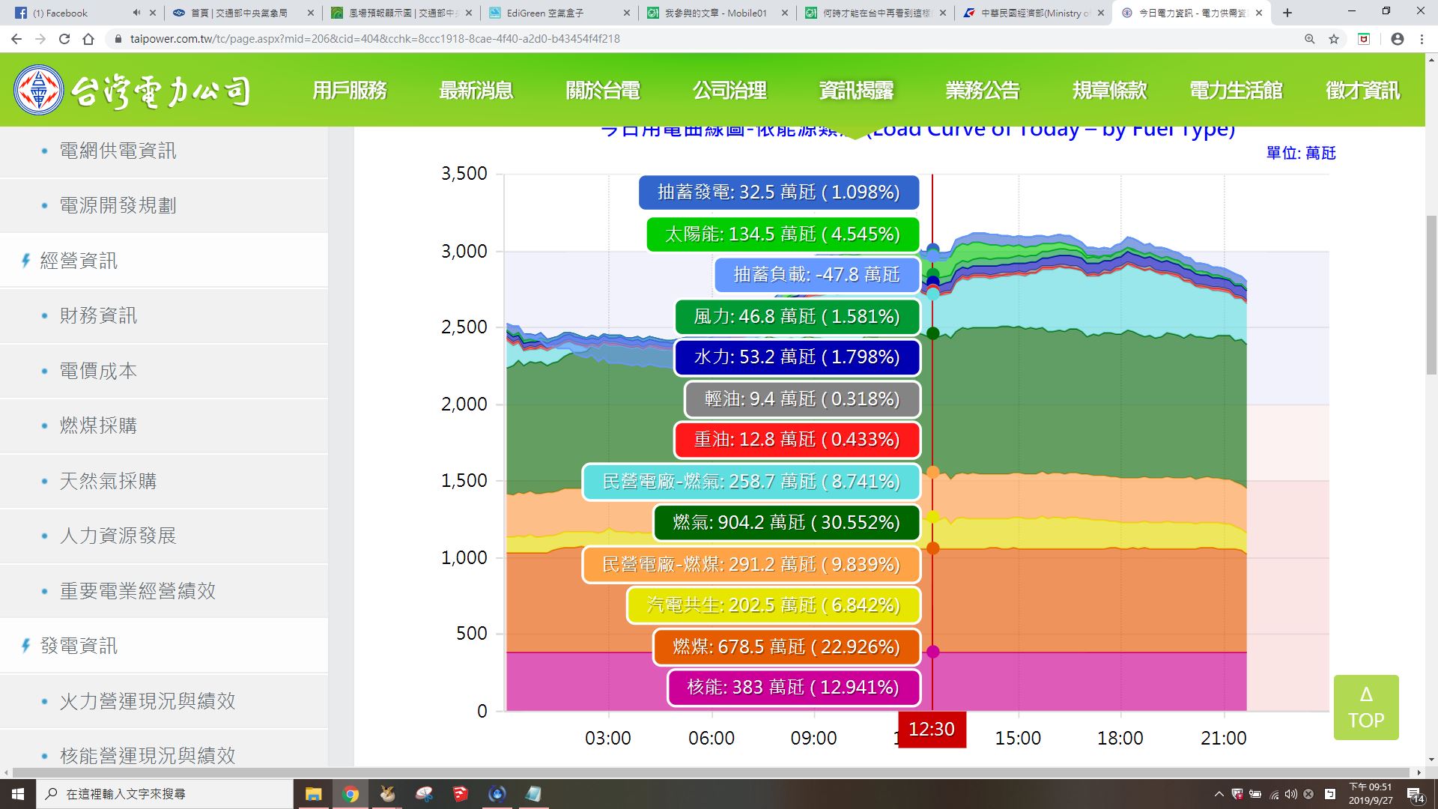Click the Chrome icon in the taskbar
This screenshot has height=809, width=1438.
[x=350, y=794]
